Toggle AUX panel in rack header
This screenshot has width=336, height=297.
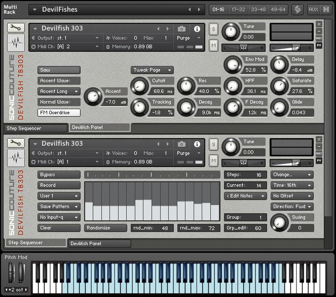[313, 10]
